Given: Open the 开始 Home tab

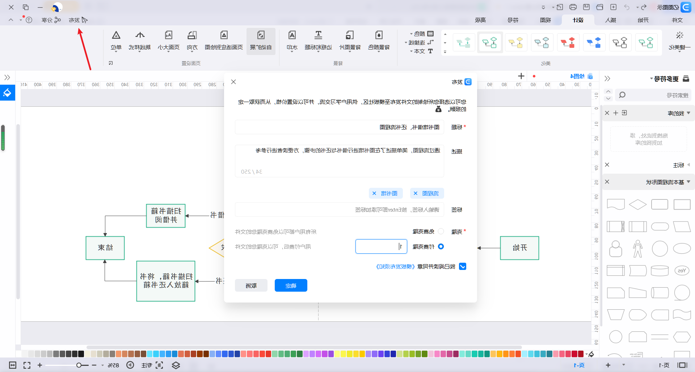Looking at the screenshot, I should 643,20.
